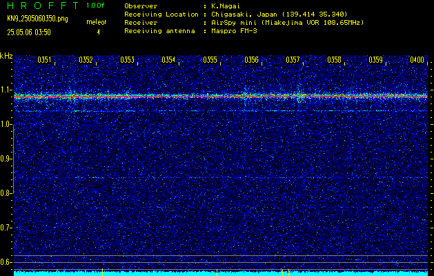Image resolution: width=434 pixels, height=276 pixels.
Task: Click the 1.0 kHz axis label
Action: click(6, 125)
